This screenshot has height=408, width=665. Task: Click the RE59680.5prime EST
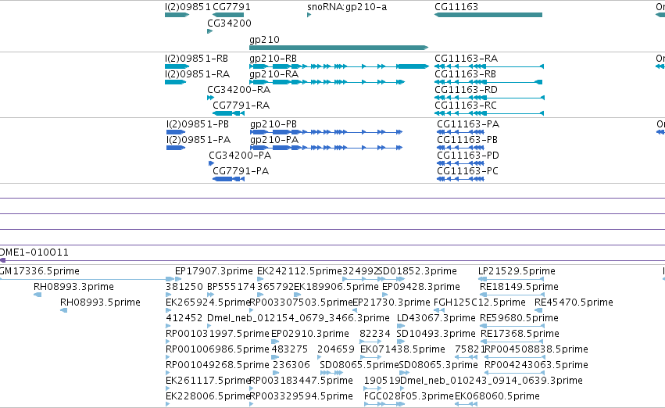[512, 326]
